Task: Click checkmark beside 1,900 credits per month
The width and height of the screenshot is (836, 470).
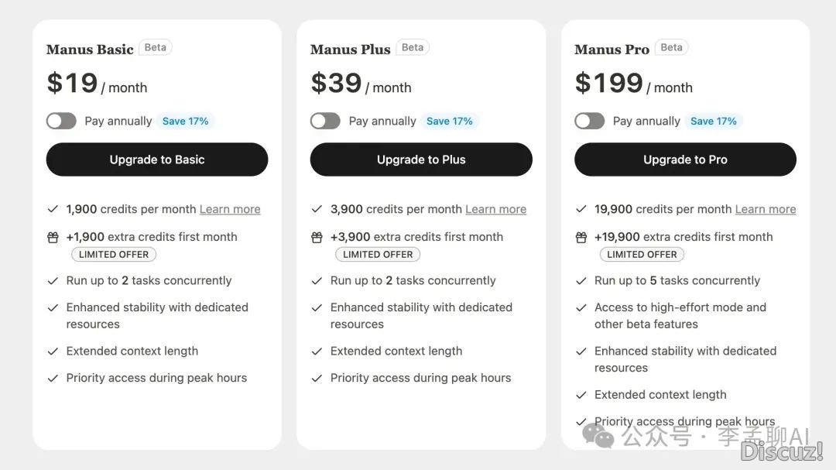Action: pos(53,209)
